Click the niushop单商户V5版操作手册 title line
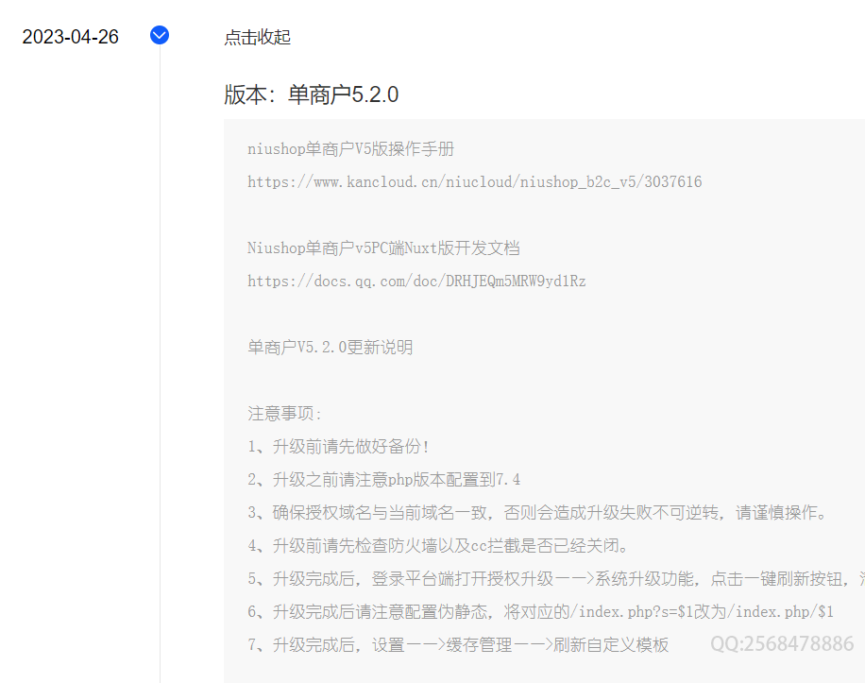 (x=351, y=149)
